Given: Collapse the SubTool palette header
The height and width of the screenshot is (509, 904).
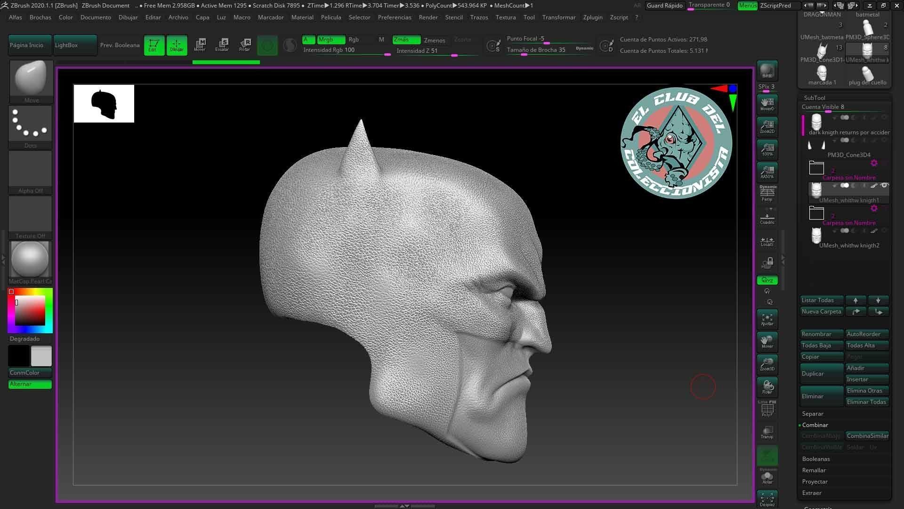Looking at the screenshot, I should tap(814, 98).
